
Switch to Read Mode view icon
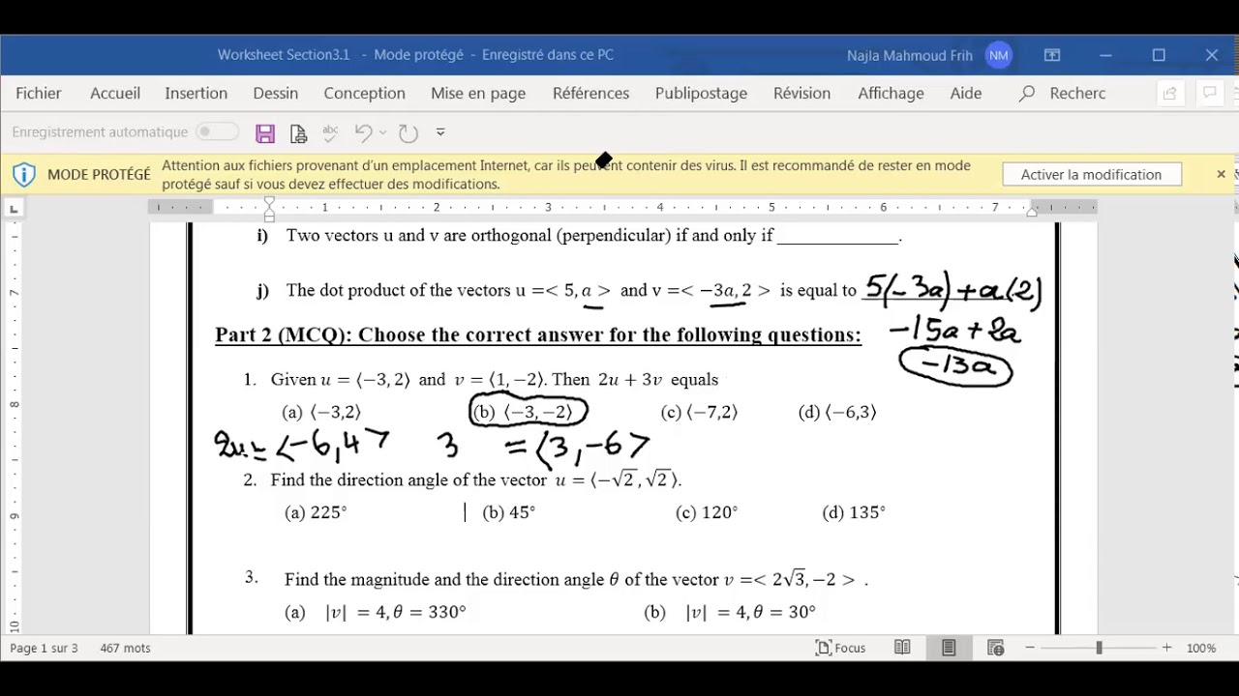902,648
